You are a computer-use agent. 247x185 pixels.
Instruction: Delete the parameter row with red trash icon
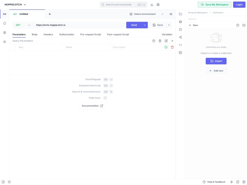tap(172, 47)
